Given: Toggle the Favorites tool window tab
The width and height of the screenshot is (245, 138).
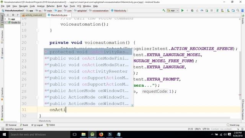Looking at the screenshot, I should [2, 94].
